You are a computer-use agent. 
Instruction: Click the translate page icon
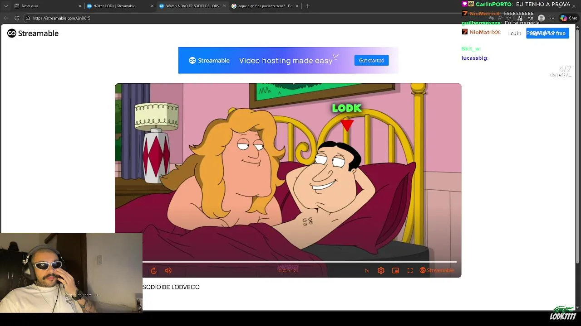point(492,18)
